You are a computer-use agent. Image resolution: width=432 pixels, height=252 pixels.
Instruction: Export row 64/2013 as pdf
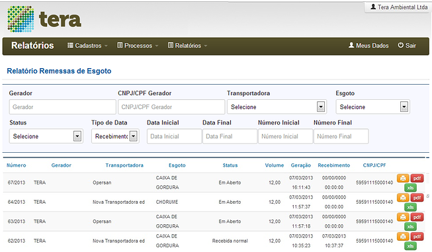(x=417, y=198)
